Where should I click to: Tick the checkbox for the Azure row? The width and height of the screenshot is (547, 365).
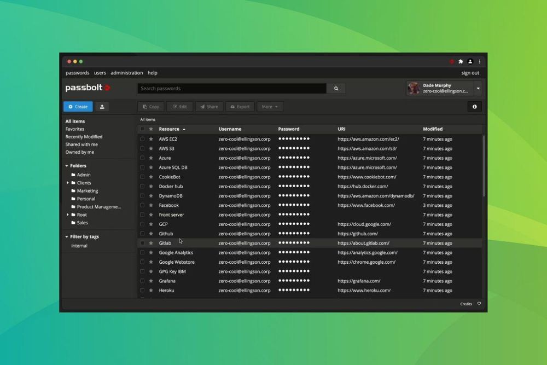pyautogui.click(x=141, y=158)
